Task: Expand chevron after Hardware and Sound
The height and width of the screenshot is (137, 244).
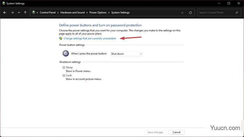Action: 87,13
